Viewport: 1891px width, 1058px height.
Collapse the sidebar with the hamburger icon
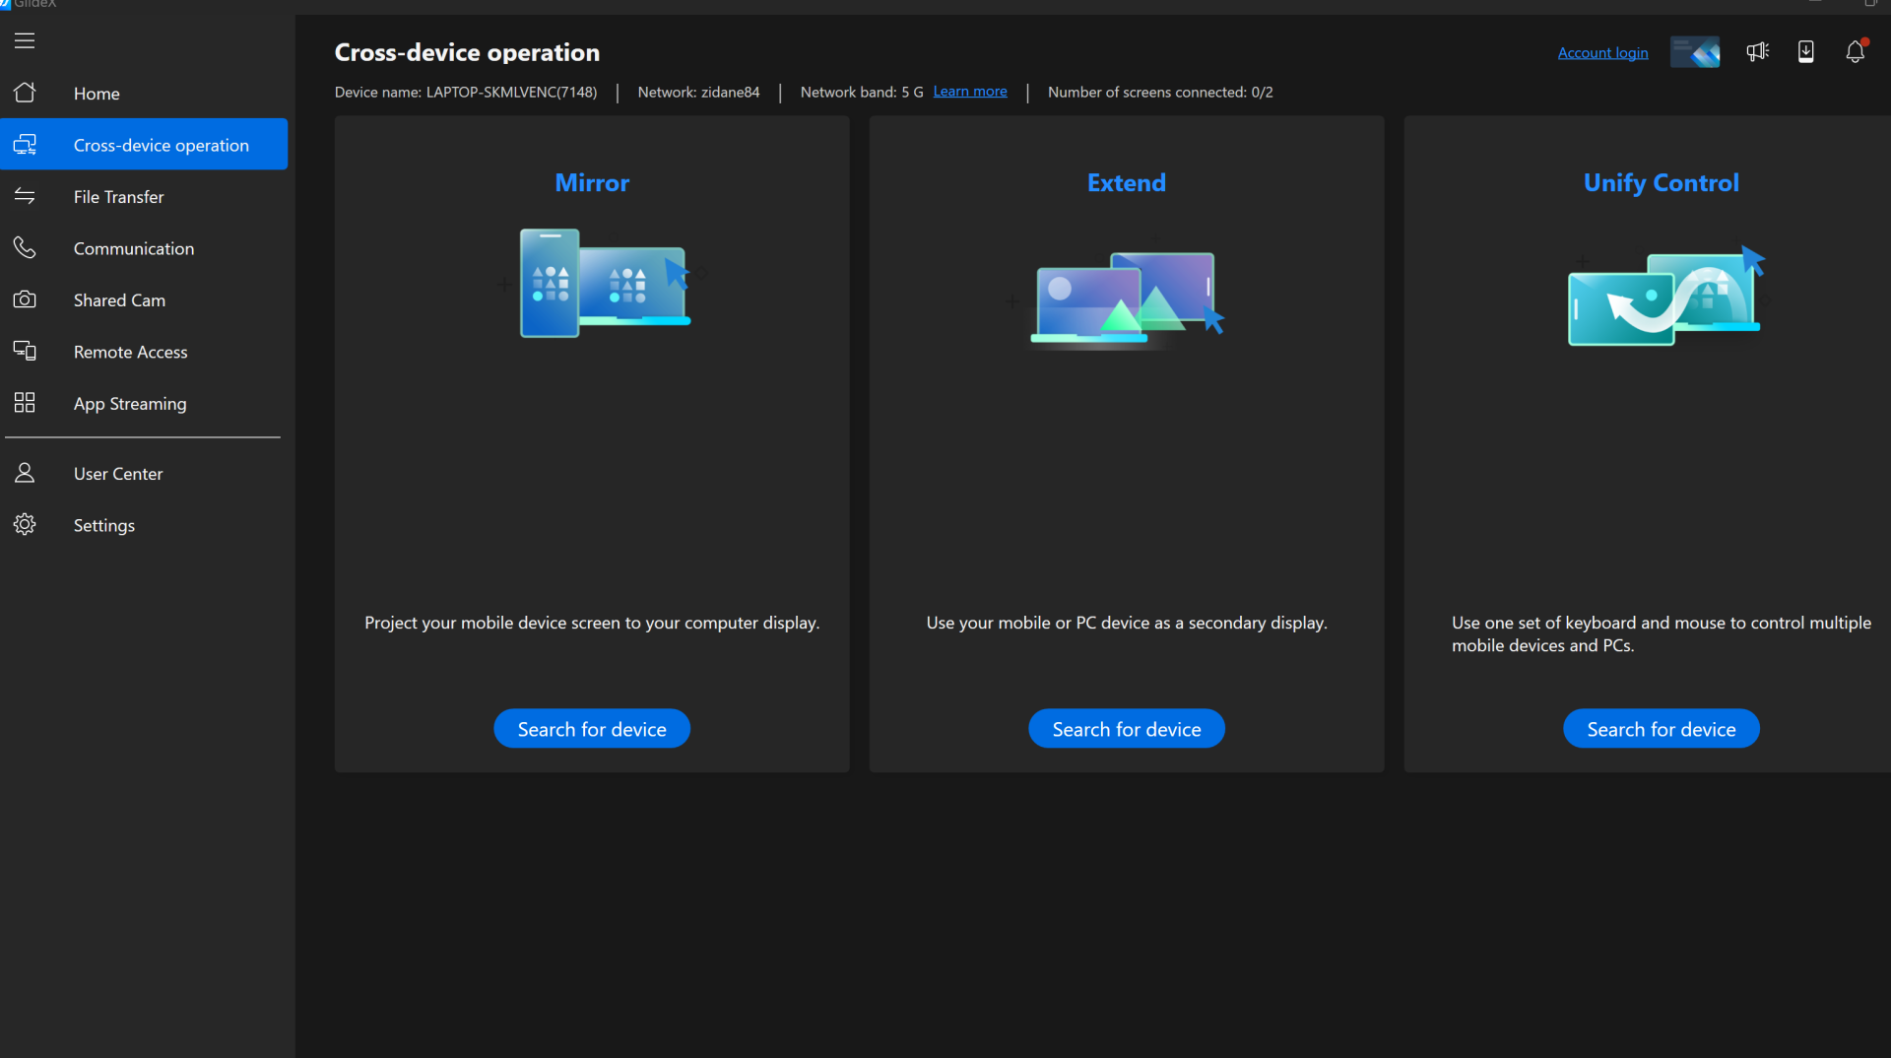25,40
